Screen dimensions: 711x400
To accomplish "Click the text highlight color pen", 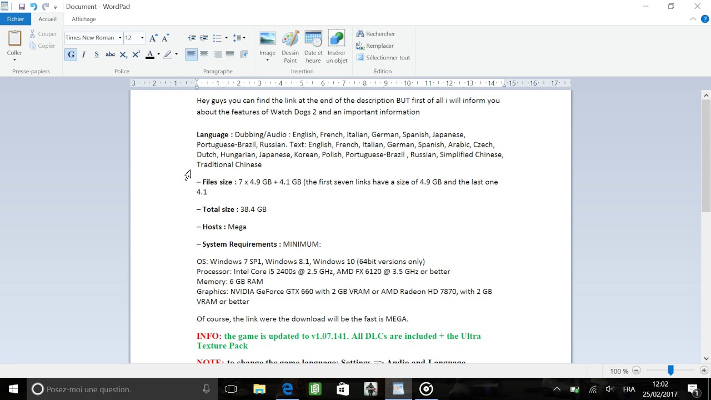I will 168,54.
